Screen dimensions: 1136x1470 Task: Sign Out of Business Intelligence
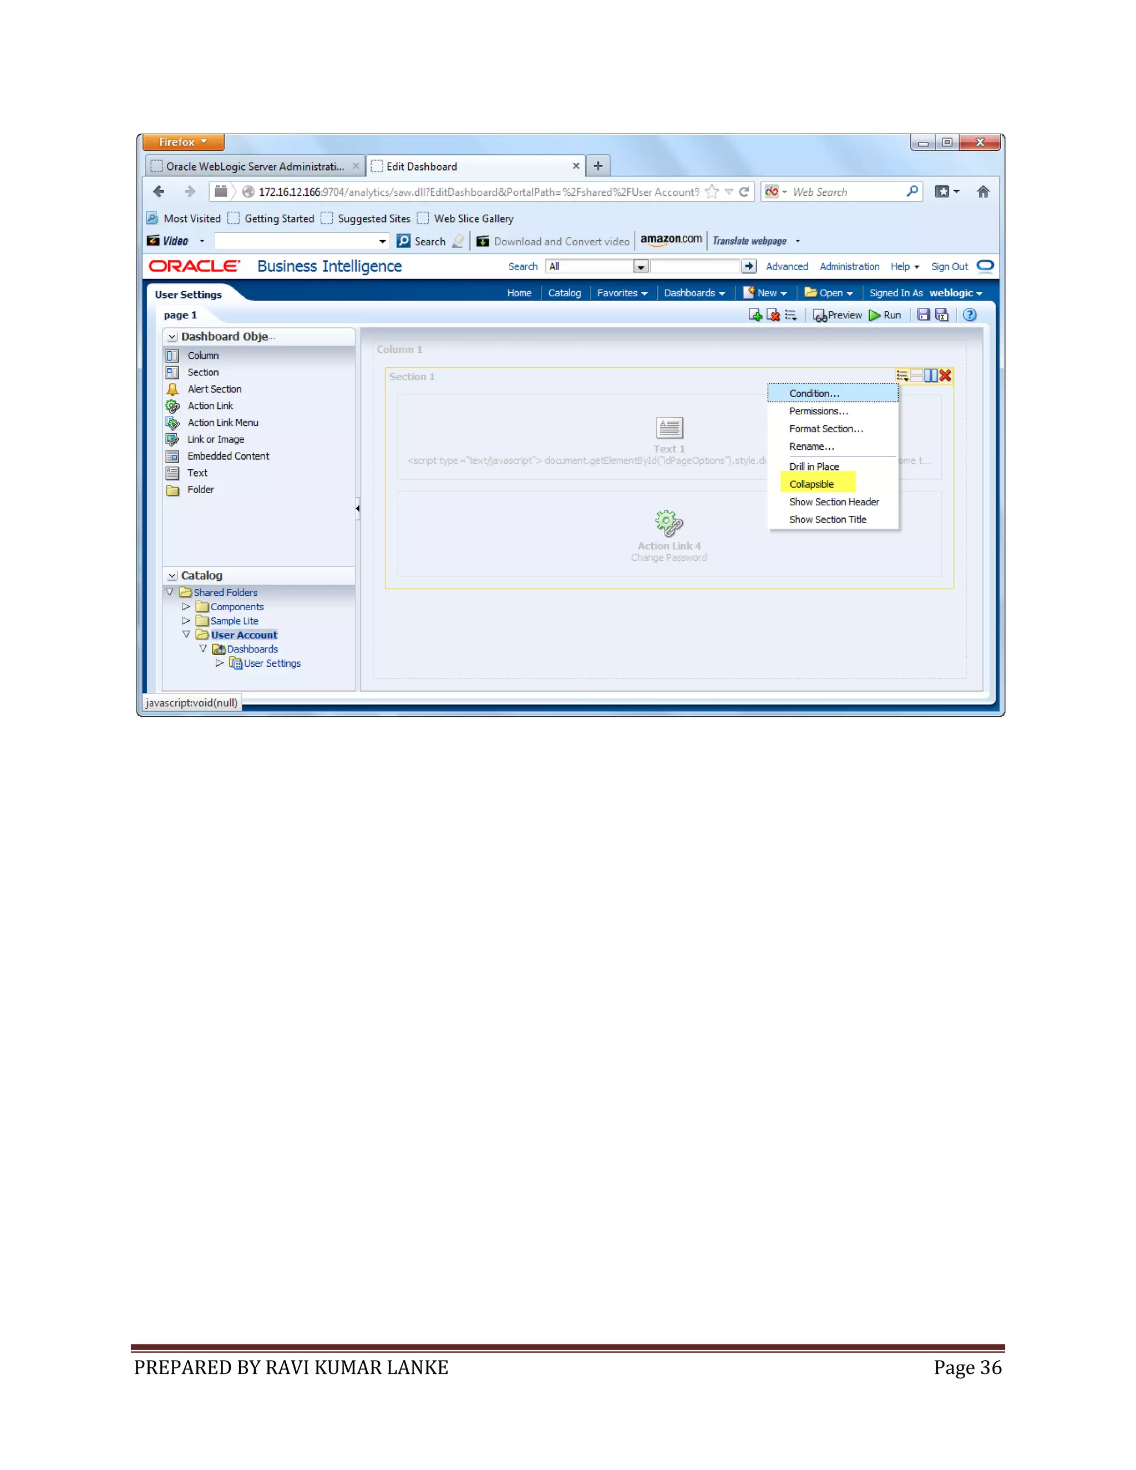click(x=950, y=266)
